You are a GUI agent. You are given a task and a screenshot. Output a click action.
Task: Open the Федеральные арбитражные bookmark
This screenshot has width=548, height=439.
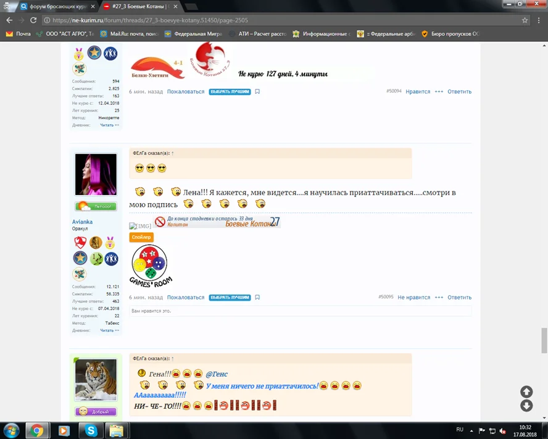pos(386,34)
